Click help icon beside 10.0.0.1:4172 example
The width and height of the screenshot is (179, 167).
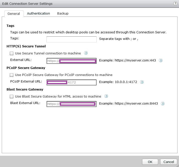click(x=142, y=82)
